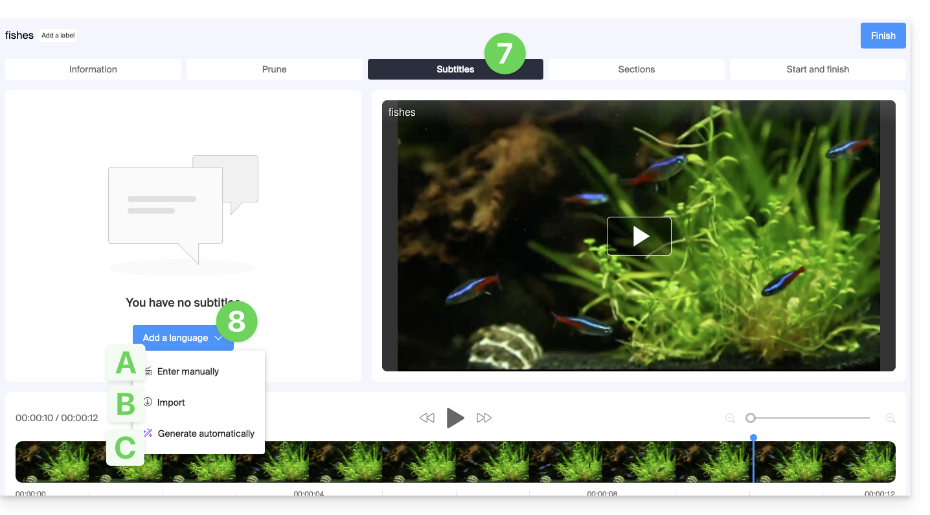The height and width of the screenshot is (515, 930).
Task: Open the Prune tab
Action: pos(275,69)
